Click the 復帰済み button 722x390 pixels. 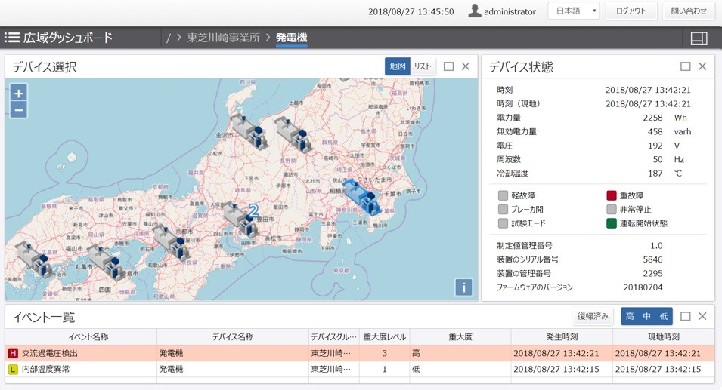pyautogui.click(x=593, y=317)
